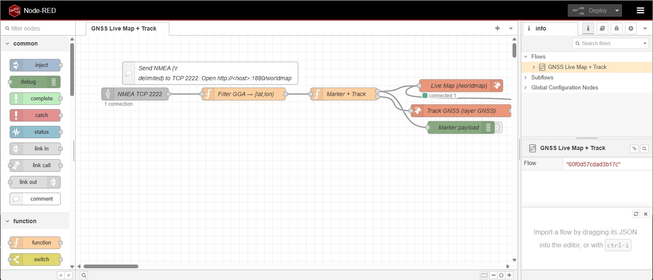Collapse the common palette category
Image resolution: width=653 pixels, height=280 pixels.
[x=8, y=43]
